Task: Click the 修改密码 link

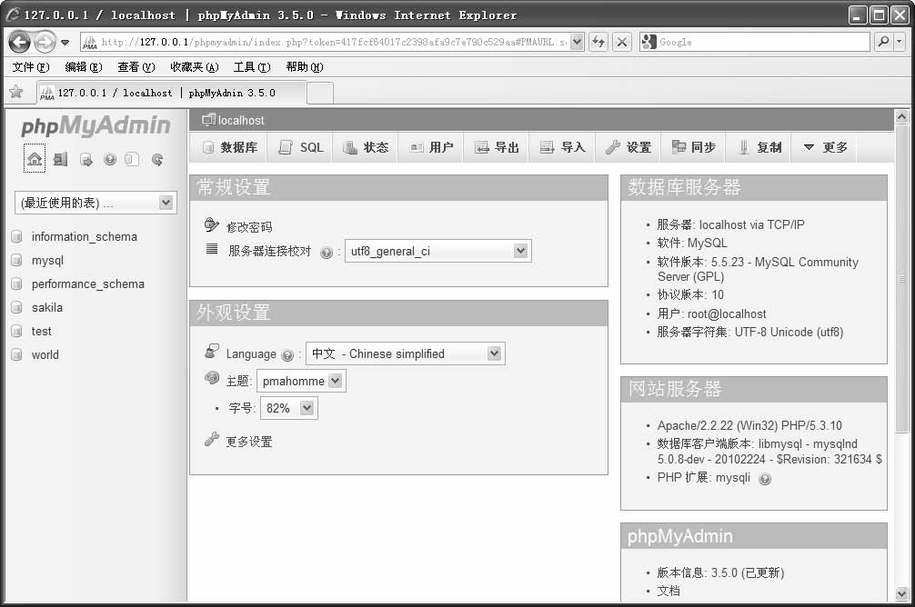Action: point(249,227)
